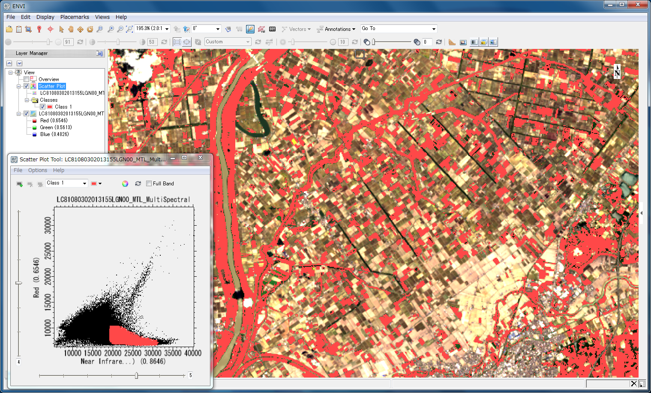Open the Class 1 dropdown in Scatter Plot
651x393 pixels.
point(84,183)
